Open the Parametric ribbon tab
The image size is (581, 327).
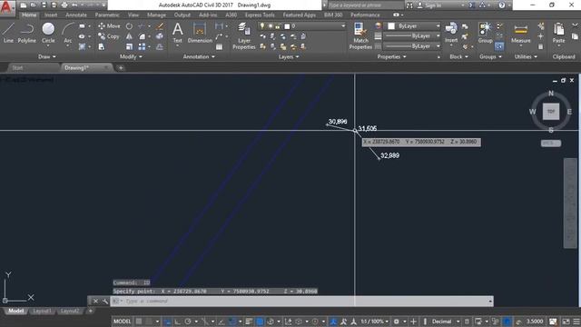pos(107,15)
